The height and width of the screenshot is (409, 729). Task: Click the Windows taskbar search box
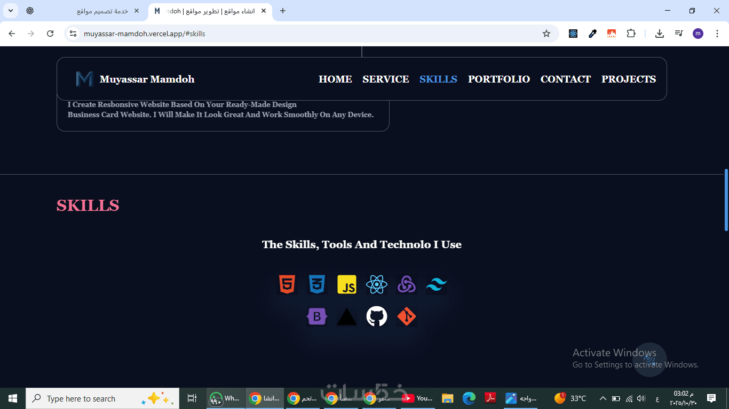pos(102,398)
